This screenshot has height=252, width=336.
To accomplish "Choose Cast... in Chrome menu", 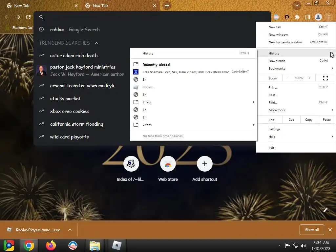I will tap(296, 95).
